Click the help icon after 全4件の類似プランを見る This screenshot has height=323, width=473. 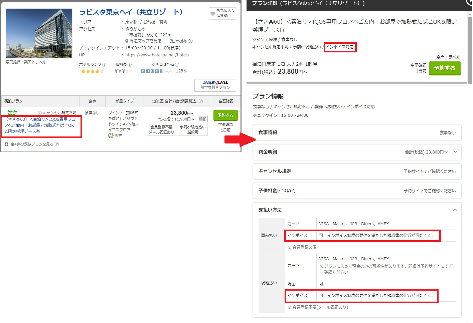click(57, 144)
